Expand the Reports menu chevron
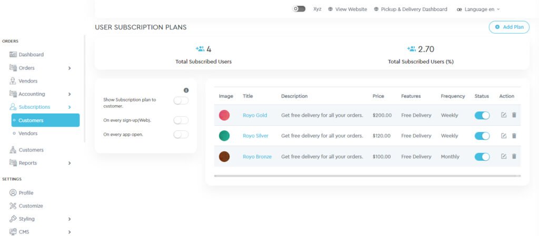 point(69,163)
